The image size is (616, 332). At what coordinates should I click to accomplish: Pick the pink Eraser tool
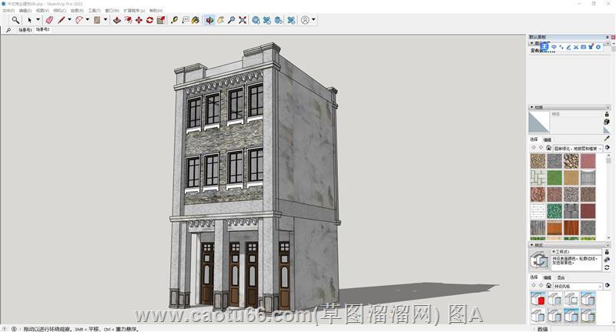pyautogui.click(x=49, y=20)
